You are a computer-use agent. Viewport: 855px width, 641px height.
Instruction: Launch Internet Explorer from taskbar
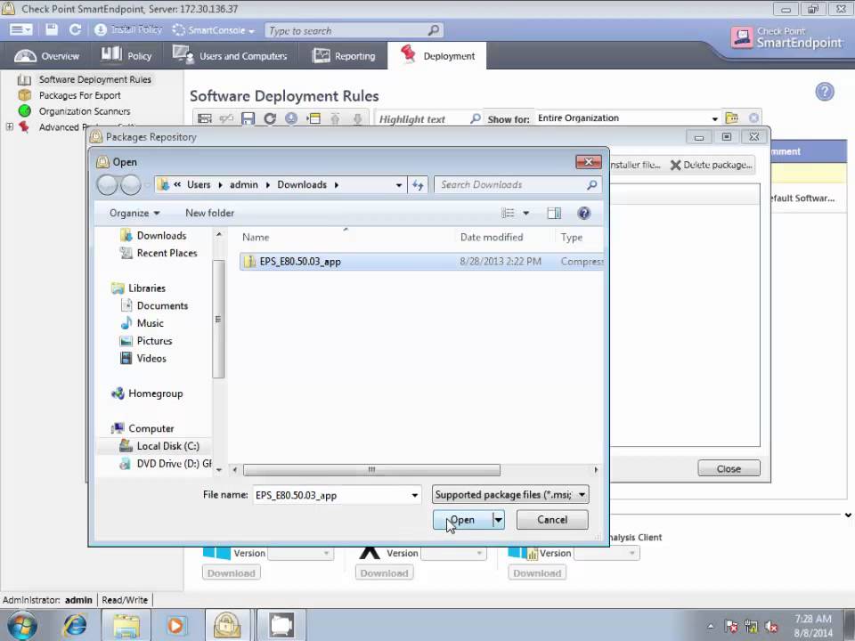click(75, 625)
